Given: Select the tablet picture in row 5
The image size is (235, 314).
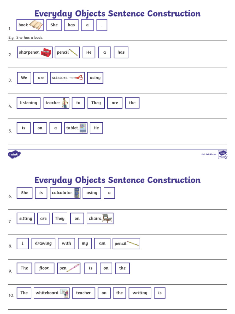Looking at the screenshot, I should 83,128.
